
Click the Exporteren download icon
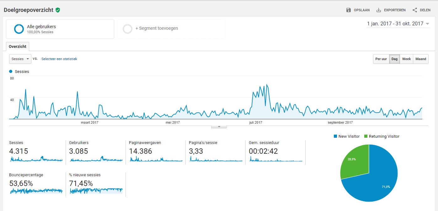379,10
